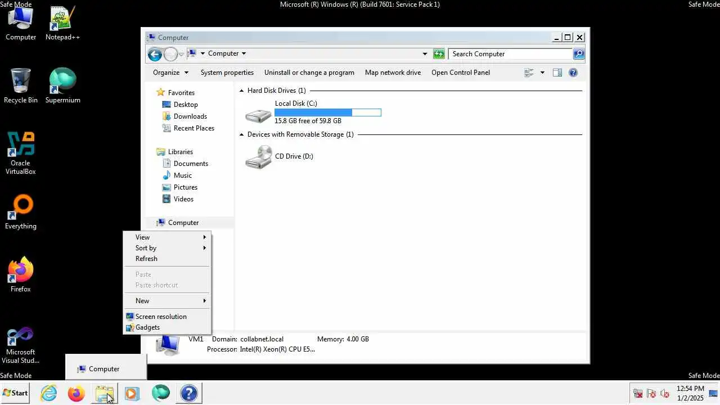
Task: Click the Local Disk (C:) usage bar
Action: coord(327,112)
